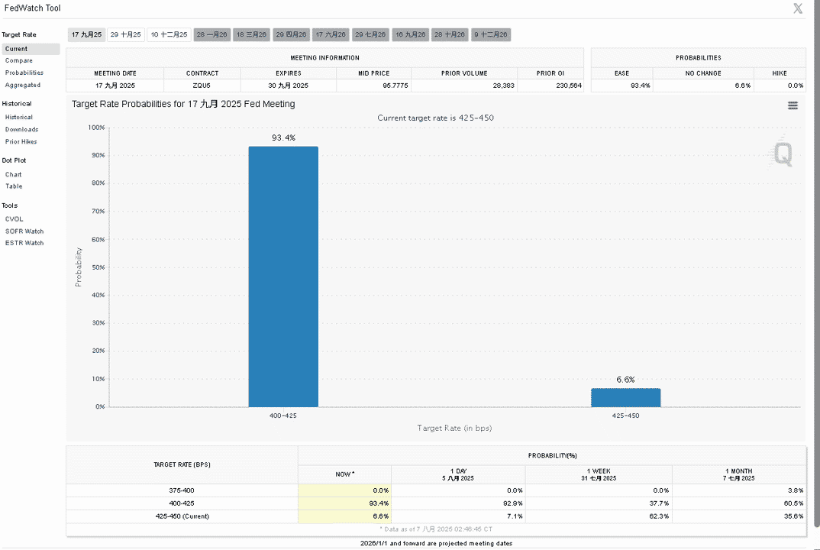
Task: Open the CVOL tool link
Action: (x=14, y=219)
